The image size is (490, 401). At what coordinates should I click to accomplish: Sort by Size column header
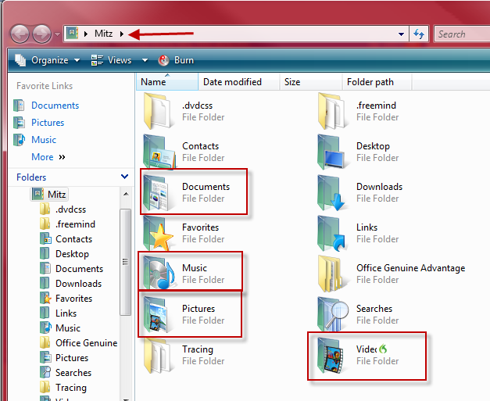click(x=311, y=82)
